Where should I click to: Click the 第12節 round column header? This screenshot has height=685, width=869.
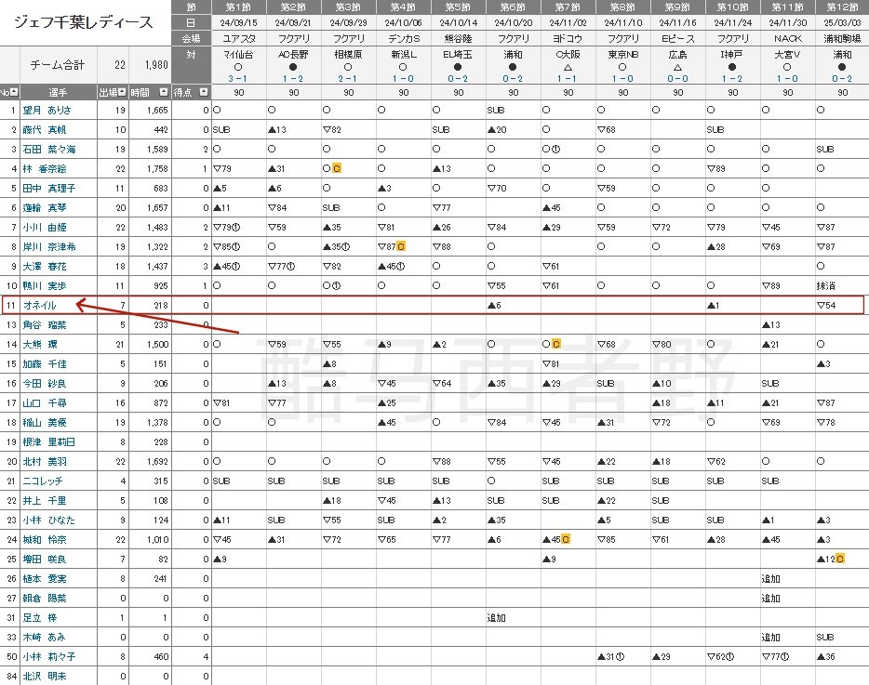click(842, 7)
